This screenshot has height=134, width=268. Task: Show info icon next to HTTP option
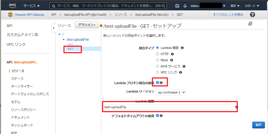click(x=172, y=54)
